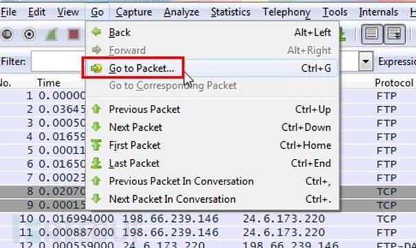Screen dimensions: 416x248
Task: Toggle auto-scroll in live capture button
Action: [x=394, y=34]
